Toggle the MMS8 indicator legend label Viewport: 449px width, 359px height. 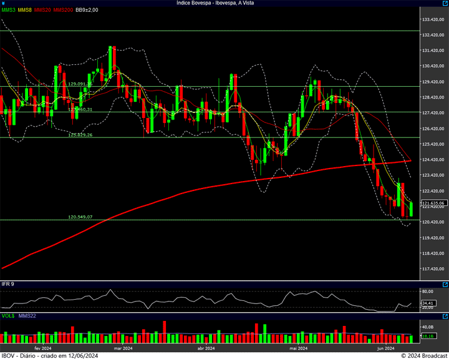25,10
